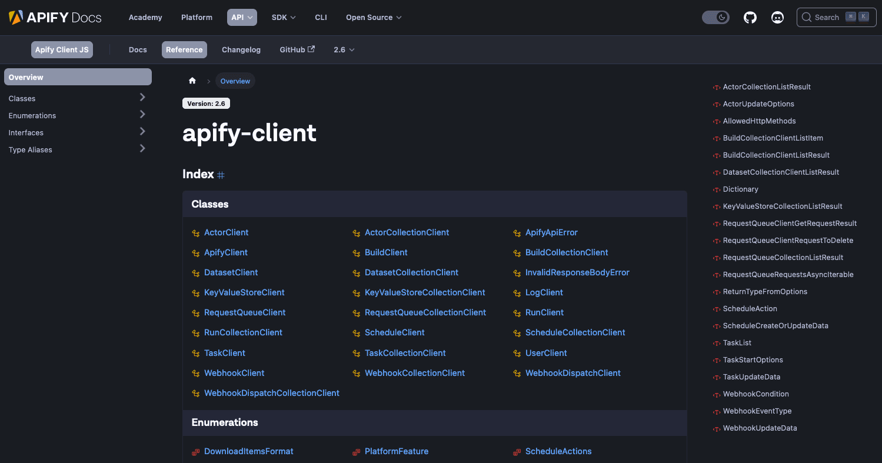Click the Overview breadcrumb
Image resolution: width=882 pixels, height=463 pixels.
point(235,81)
